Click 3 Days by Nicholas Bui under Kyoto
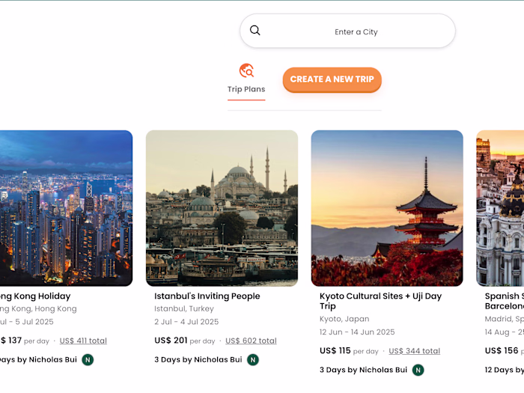This screenshot has width=524, height=393. [363, 370]
